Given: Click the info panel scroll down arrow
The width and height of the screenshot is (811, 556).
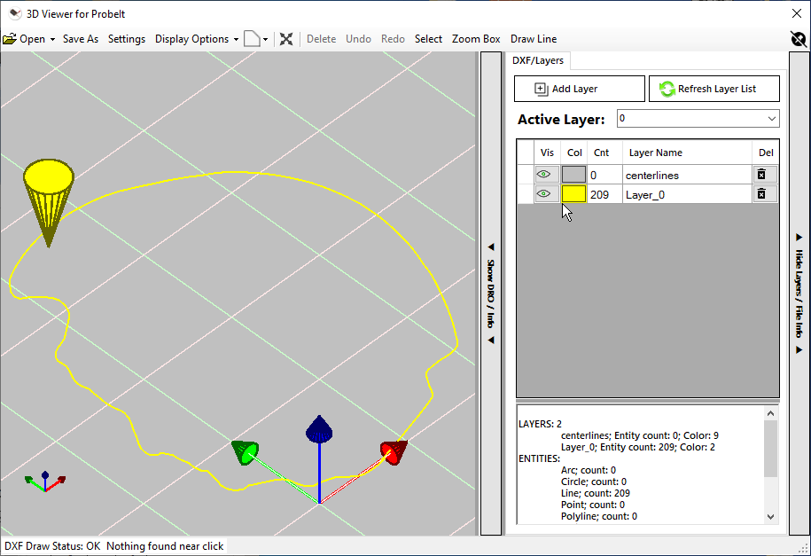Looking at the screenshot, I should click(770, 517).
